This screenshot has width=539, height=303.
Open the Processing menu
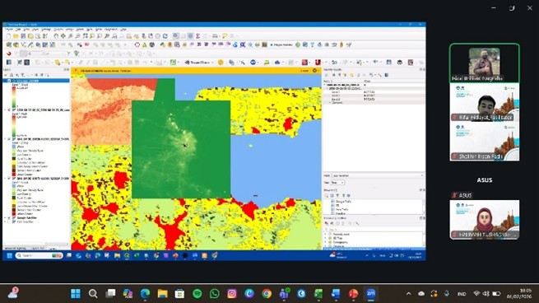click(111, 30)
